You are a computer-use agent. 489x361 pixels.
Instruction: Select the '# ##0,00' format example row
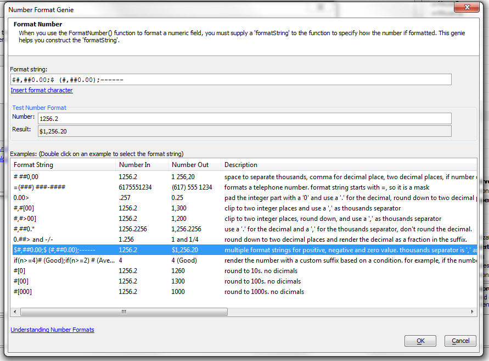point(244,177)
